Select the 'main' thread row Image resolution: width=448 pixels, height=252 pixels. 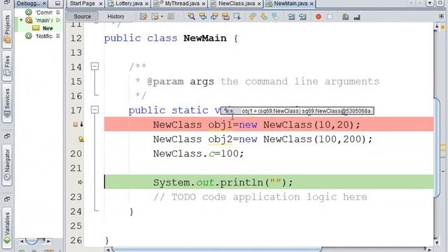pyautogui.click(x=38, y=20)
